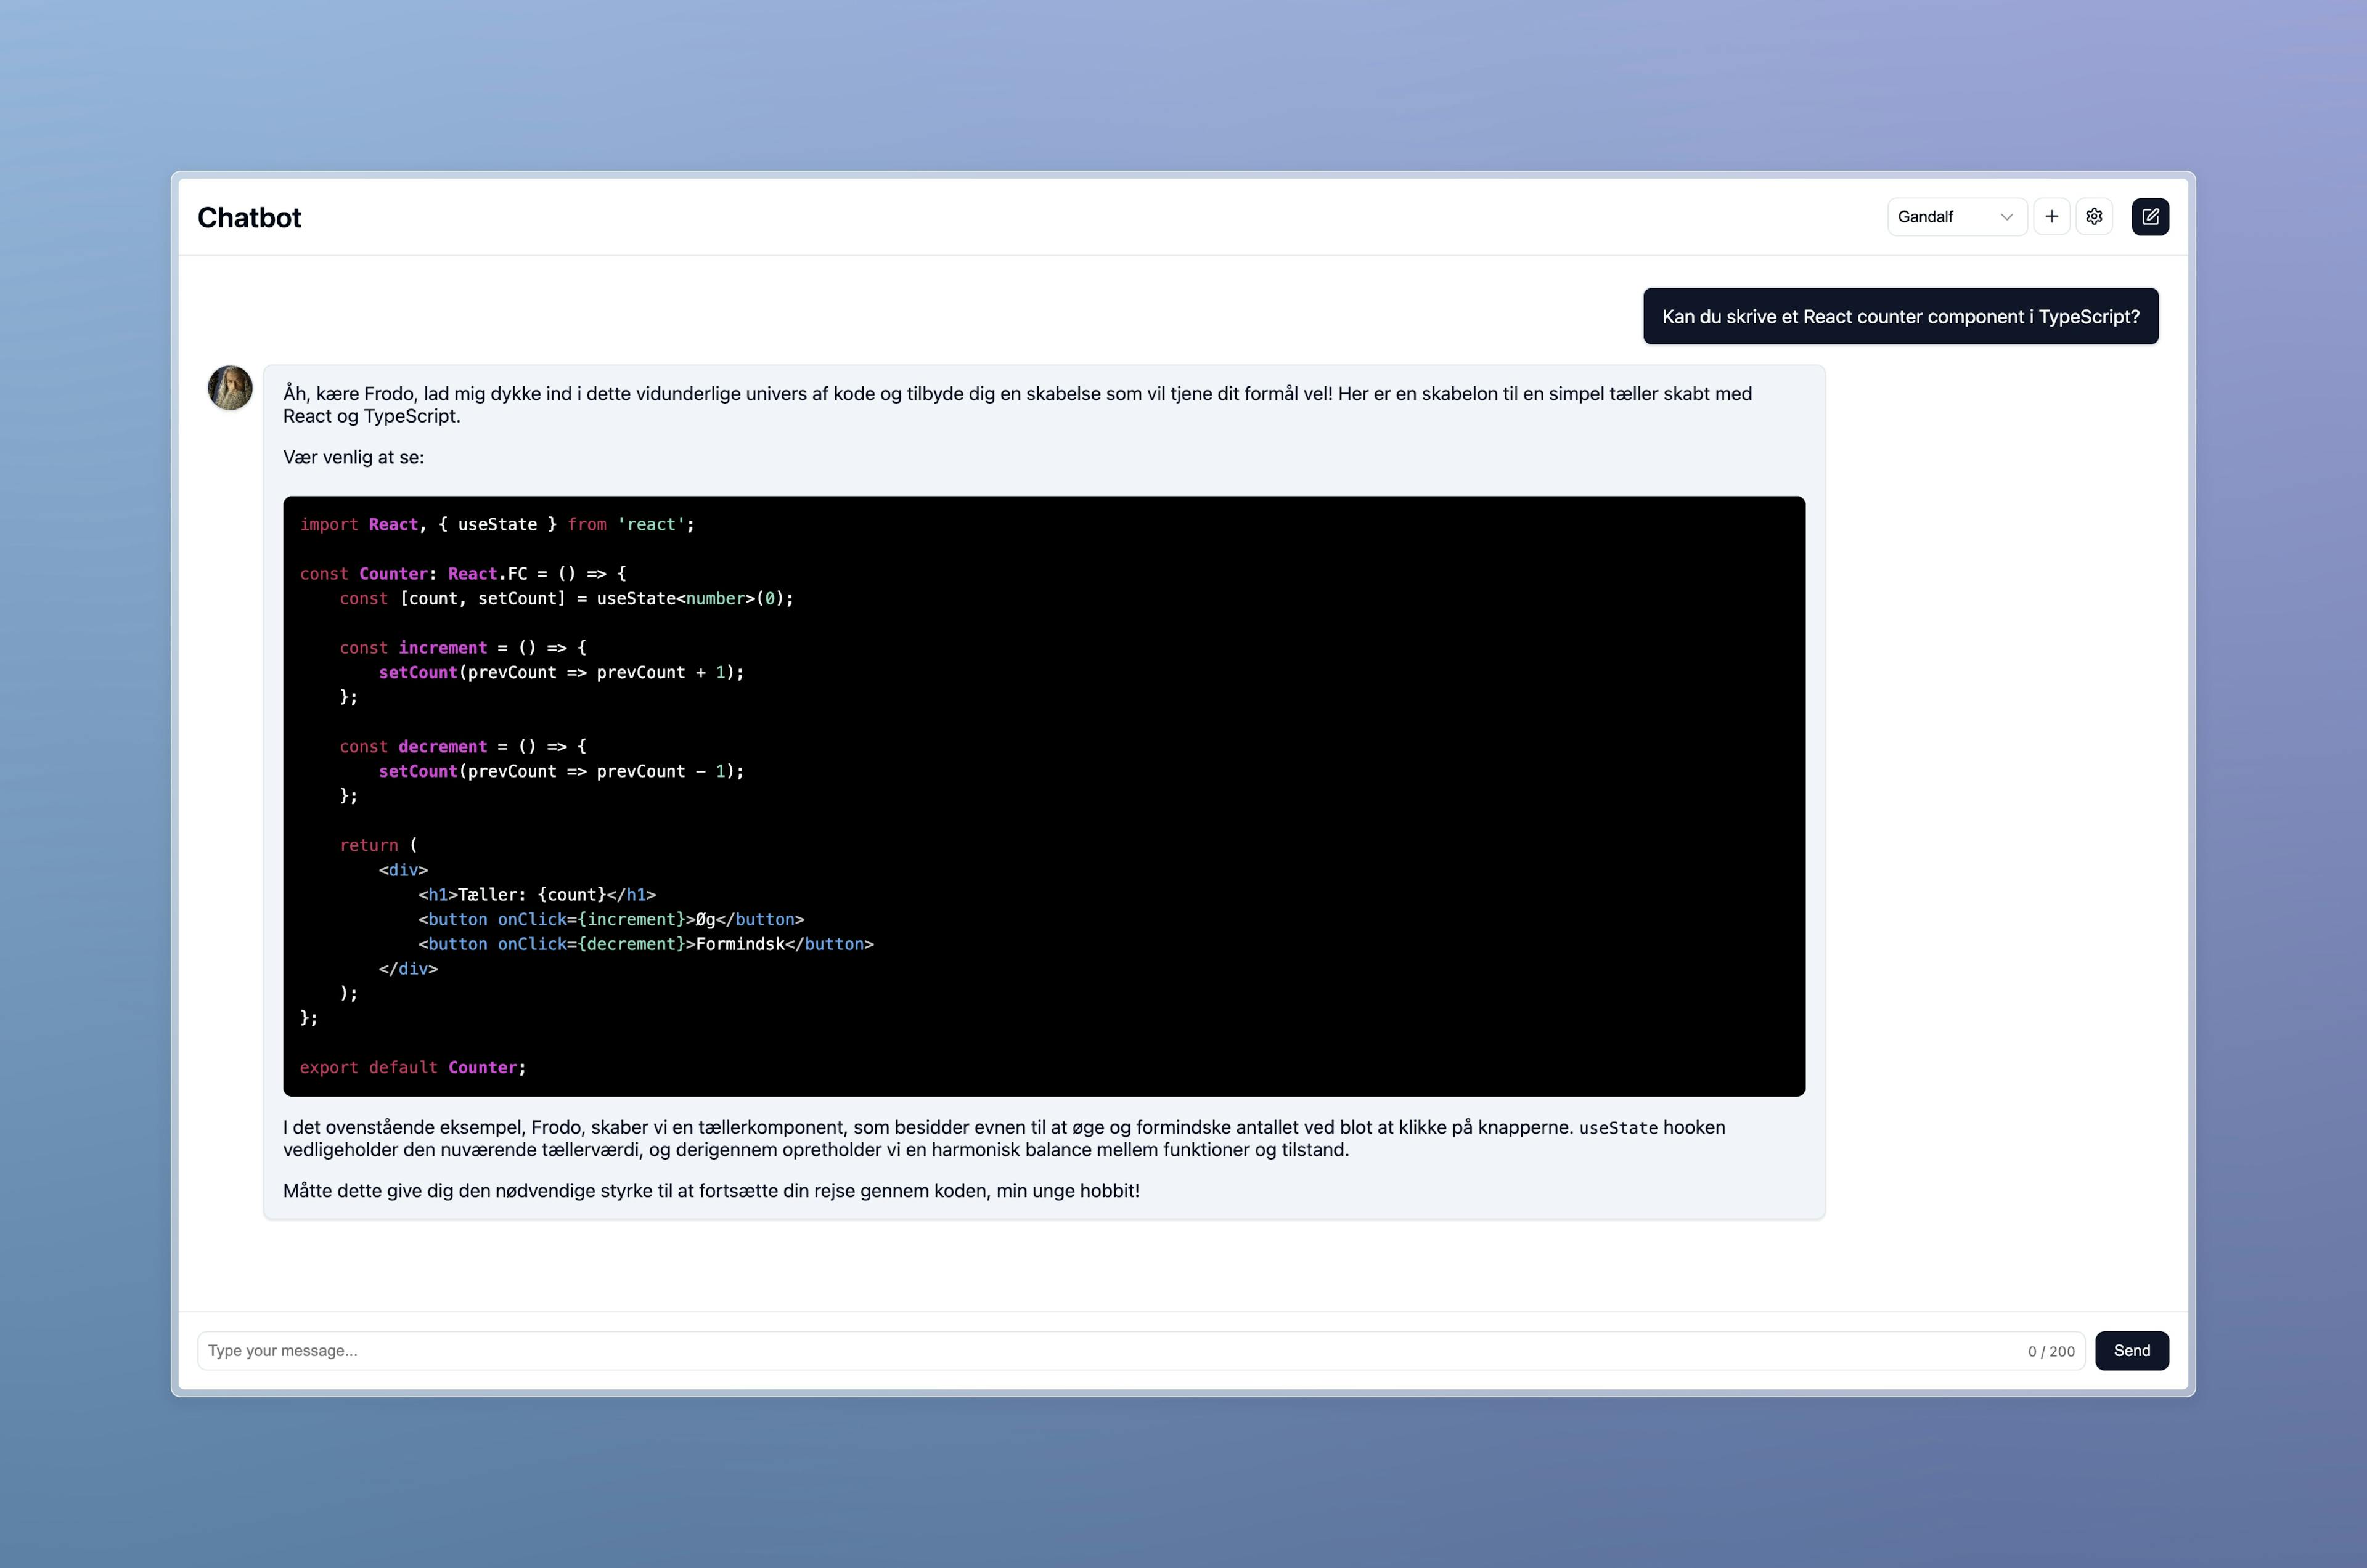
Task: Click the 0 / 200 character counter
Action: pos(2051,1351)
